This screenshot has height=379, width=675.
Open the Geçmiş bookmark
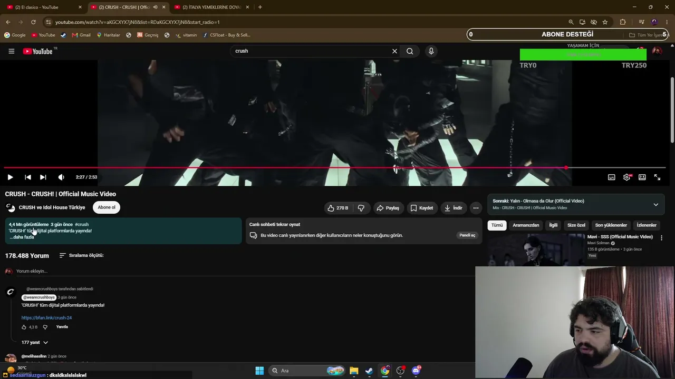coord(147,35)
